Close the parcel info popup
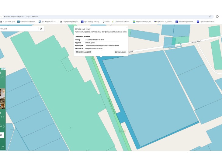 pyautogui.click(x=127, y=27)
